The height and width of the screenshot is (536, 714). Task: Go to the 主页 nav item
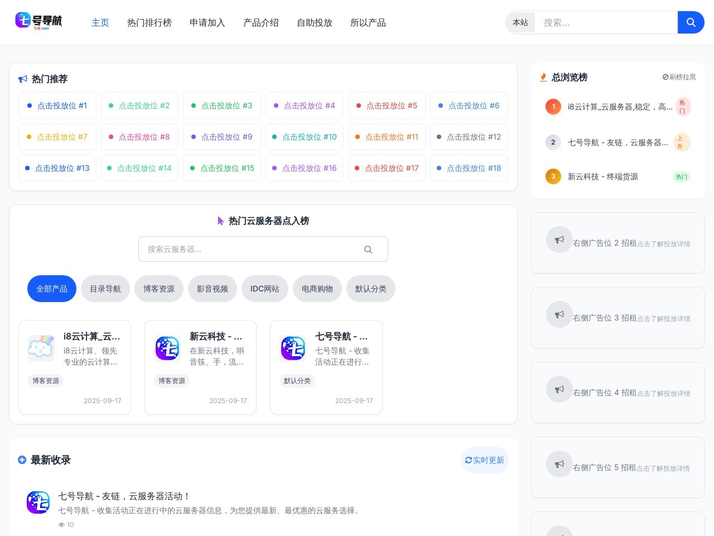point(100,23)
